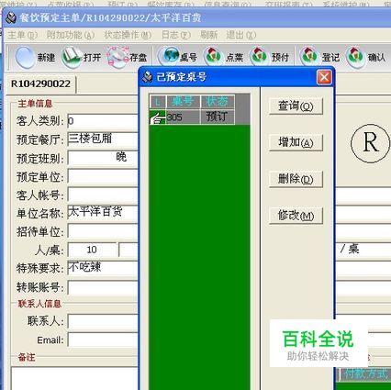
Task: Select the 预订 status cell
Action: (x=218, y=117)
